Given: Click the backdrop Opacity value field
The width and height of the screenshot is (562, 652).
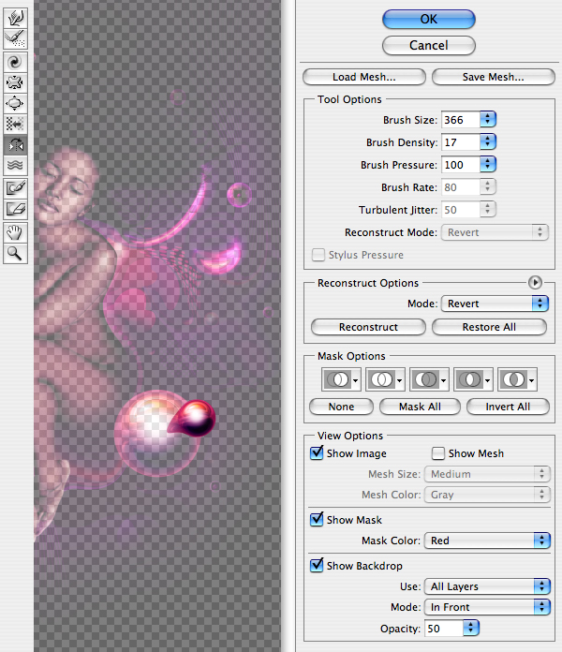Looking at the screenshot, I should point(444,629).
